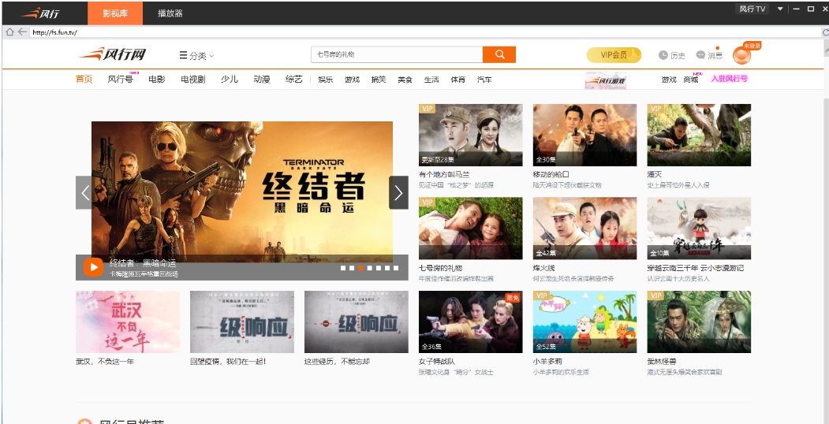Screen dimensions: 829x424
Task: Show previous carousel slide arrow
Action: [x=84, y=193]
